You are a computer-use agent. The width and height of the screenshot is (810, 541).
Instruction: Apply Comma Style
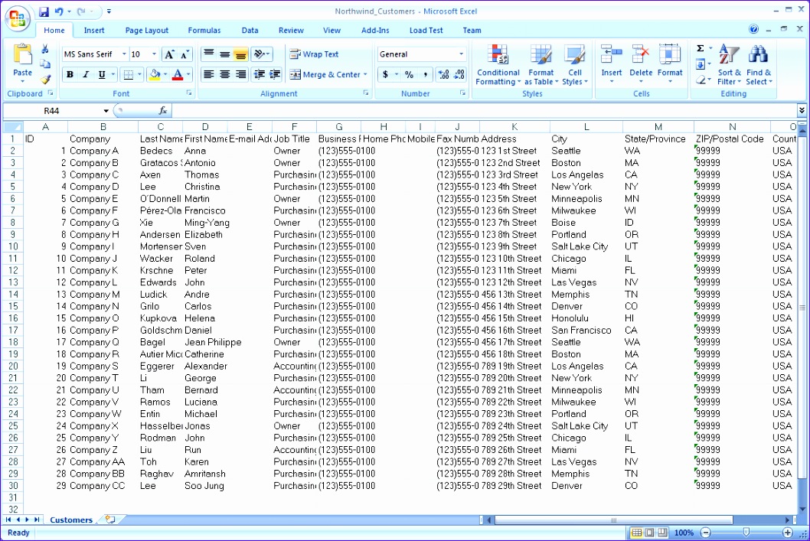pyautogui.click(x=425, y=74)
